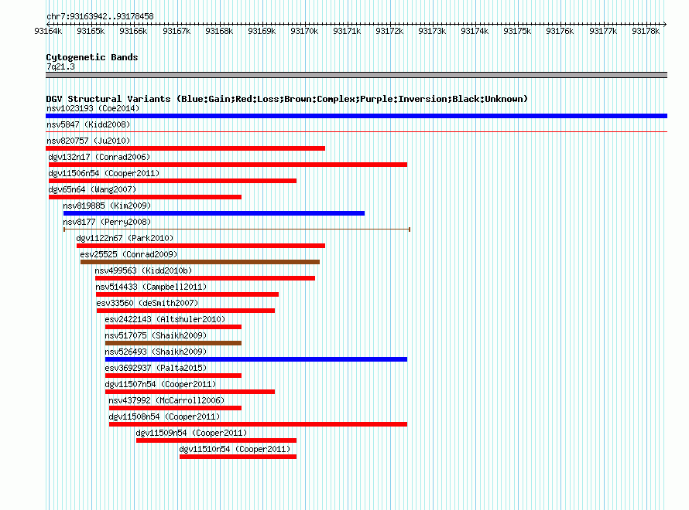689x510 pixels.
Task: Click the chr7:93163942..93178458 region label
Action: point(100,16)
